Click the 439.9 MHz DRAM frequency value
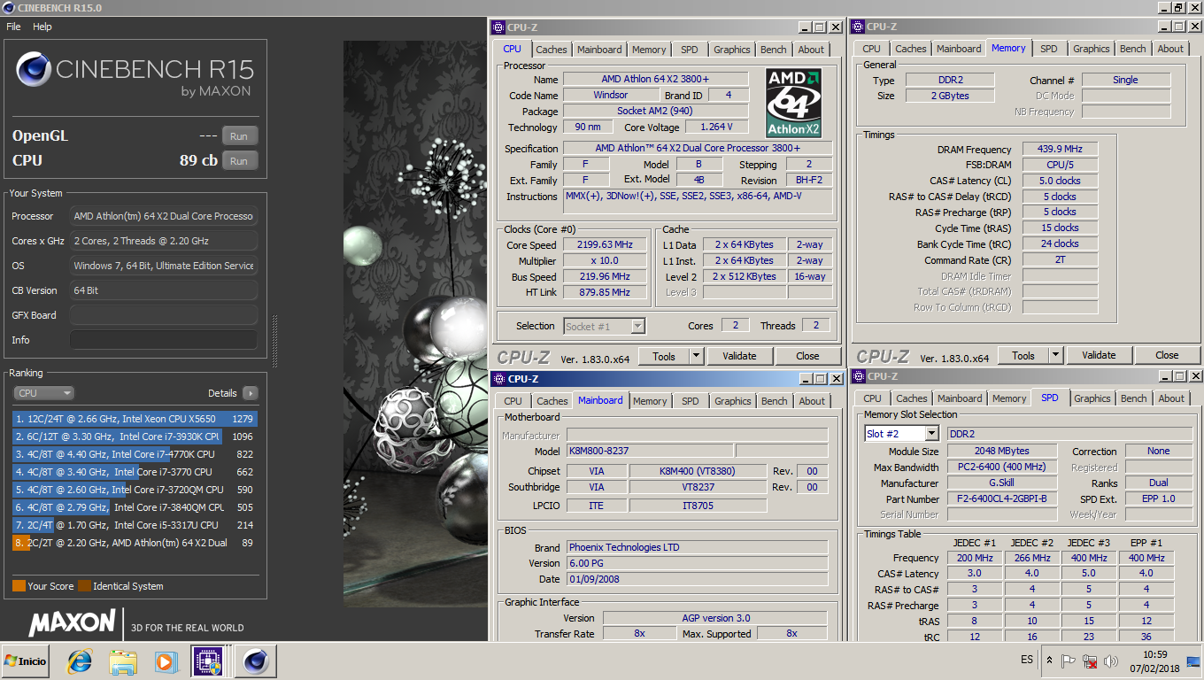Image resolution: width=1204 pixels, height=680 pixels. (1061, 150)
